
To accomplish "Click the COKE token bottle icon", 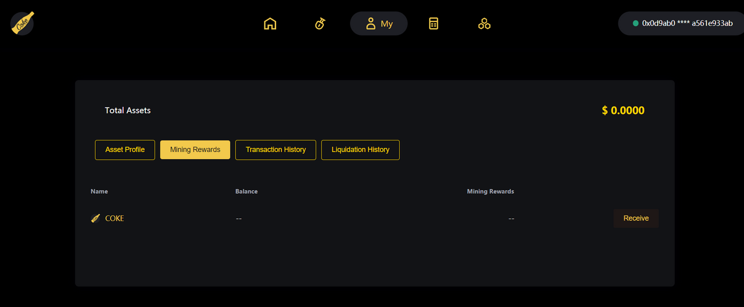I will point(96,218).
